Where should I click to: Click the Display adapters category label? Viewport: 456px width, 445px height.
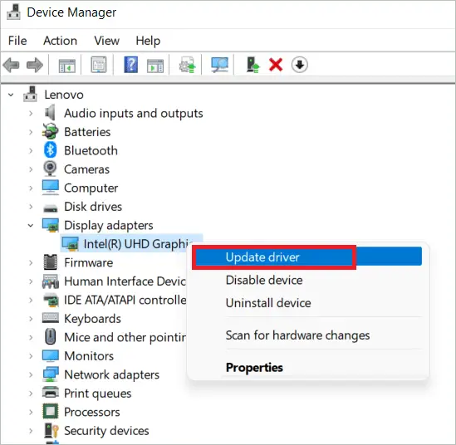(109, 226)
